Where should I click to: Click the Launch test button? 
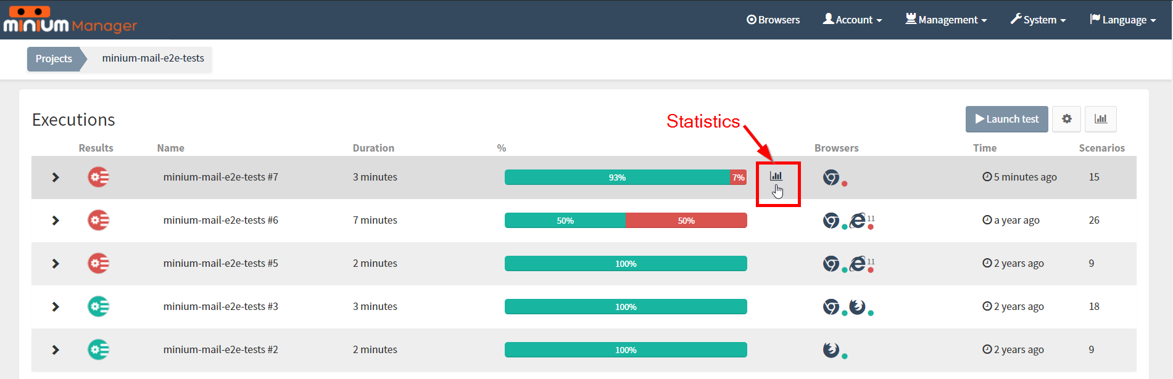[1006, 119]
